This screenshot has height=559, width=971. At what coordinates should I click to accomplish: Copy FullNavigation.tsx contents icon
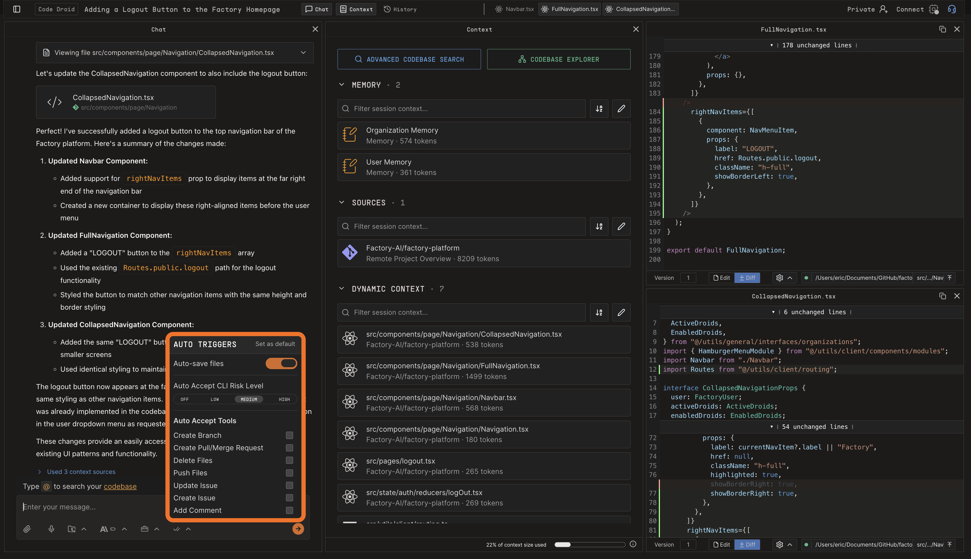[942, 29]
